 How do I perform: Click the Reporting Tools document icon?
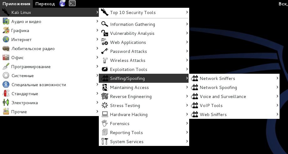(x=105, y=133)
